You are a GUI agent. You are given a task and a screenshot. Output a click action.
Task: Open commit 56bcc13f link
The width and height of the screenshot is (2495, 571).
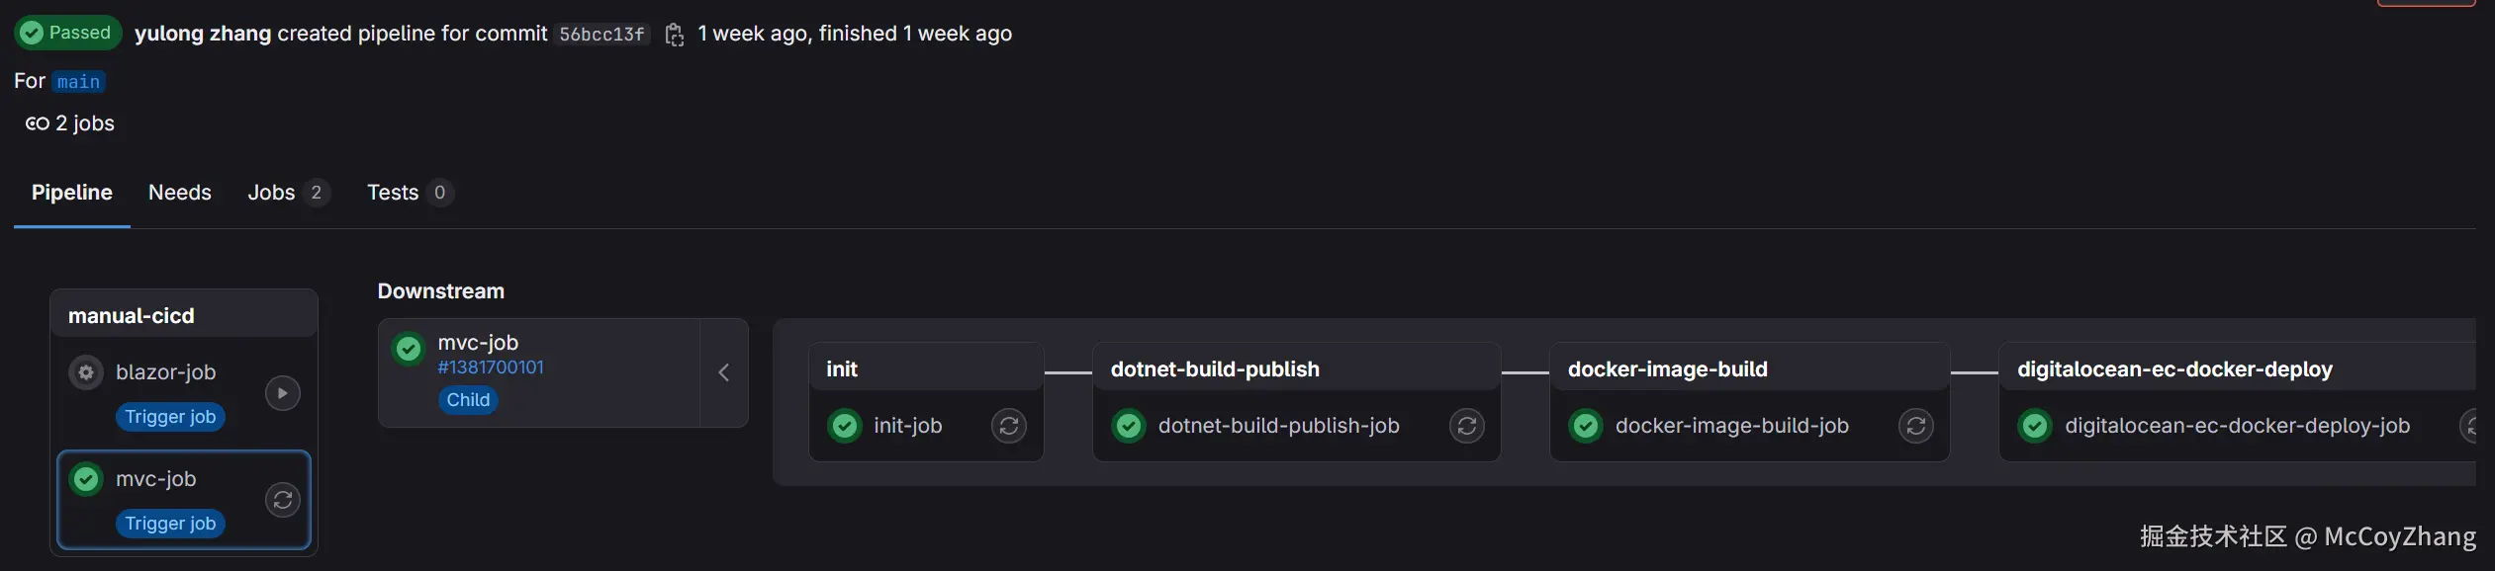[x=601, y=35]
